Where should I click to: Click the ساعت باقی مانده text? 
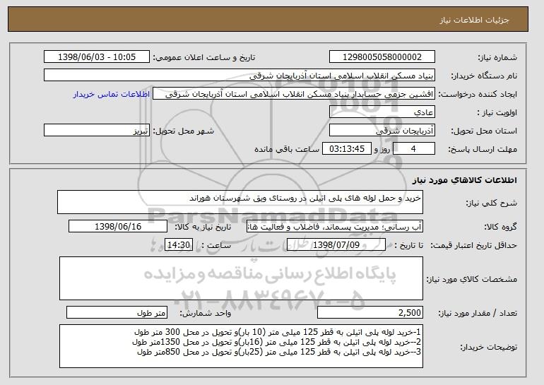click(x=287, y=149)
